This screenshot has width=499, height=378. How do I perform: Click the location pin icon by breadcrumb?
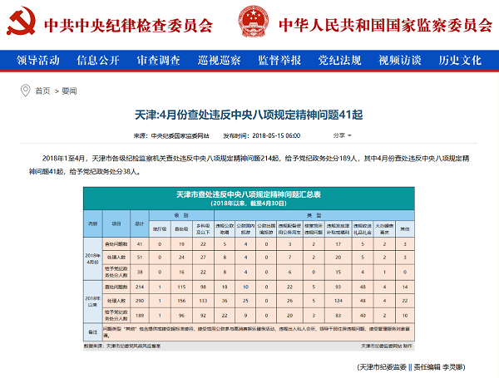[x=26, y=91]
